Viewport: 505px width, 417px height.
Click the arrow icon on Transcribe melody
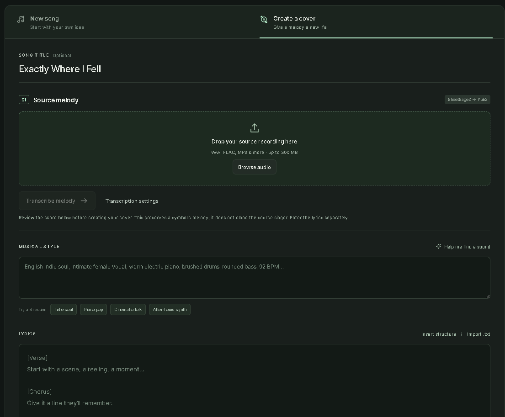tap(84, 201)
